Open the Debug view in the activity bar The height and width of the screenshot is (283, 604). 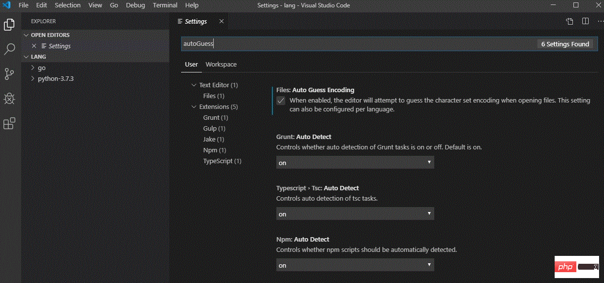[9, 99]
